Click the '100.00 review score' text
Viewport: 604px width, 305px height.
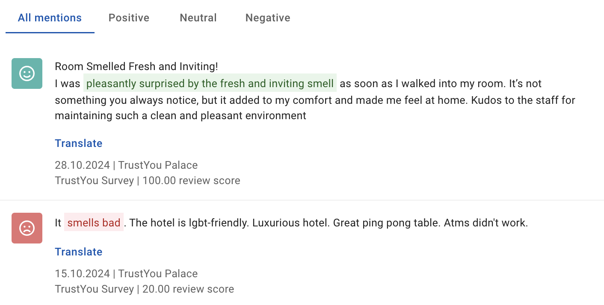tap(191, 181)
